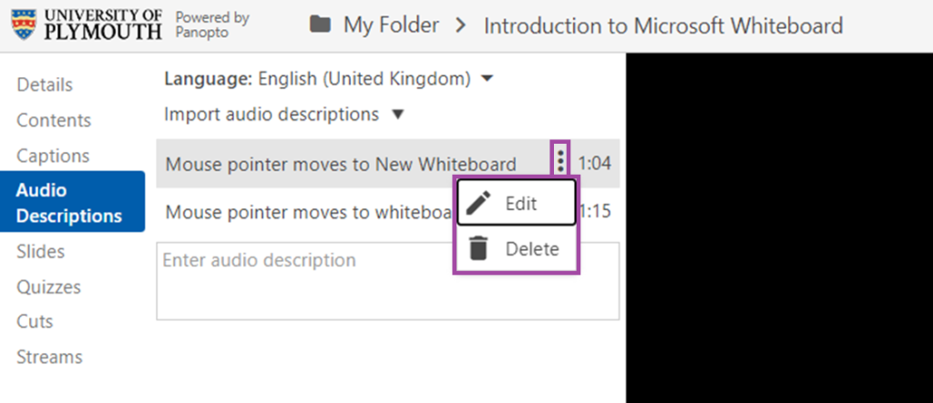Expand Import audio descriptions dropdown

click(x=398, y=114)
